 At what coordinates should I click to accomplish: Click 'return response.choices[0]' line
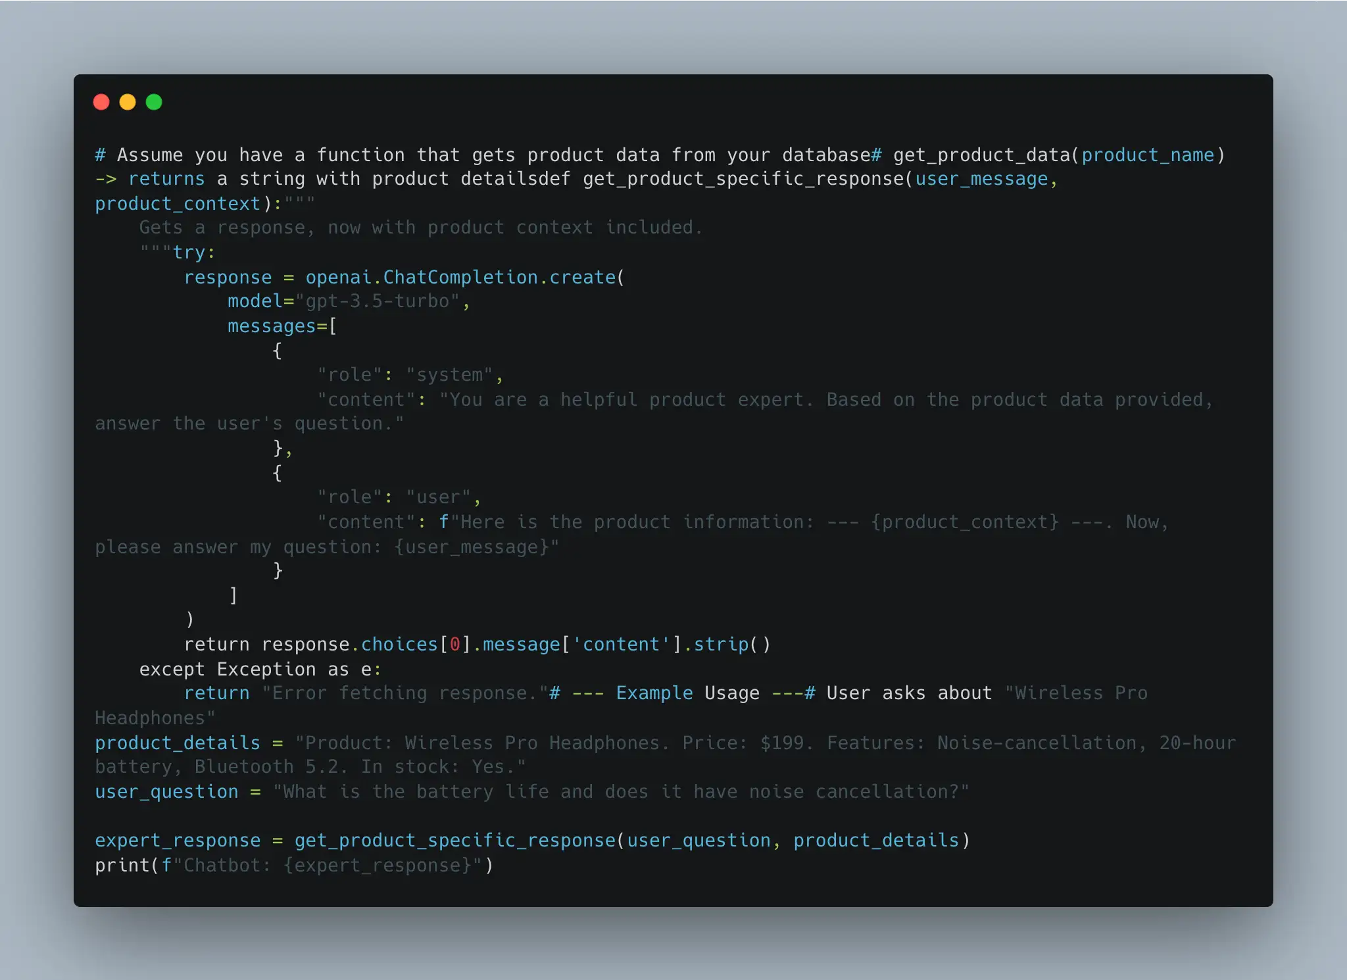tap(328, 645)
